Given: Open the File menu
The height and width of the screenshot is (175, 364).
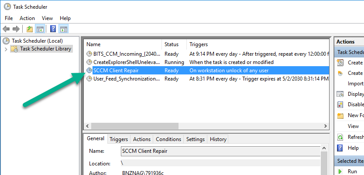Looking at the screenshot, I should (x=9, y=18).
